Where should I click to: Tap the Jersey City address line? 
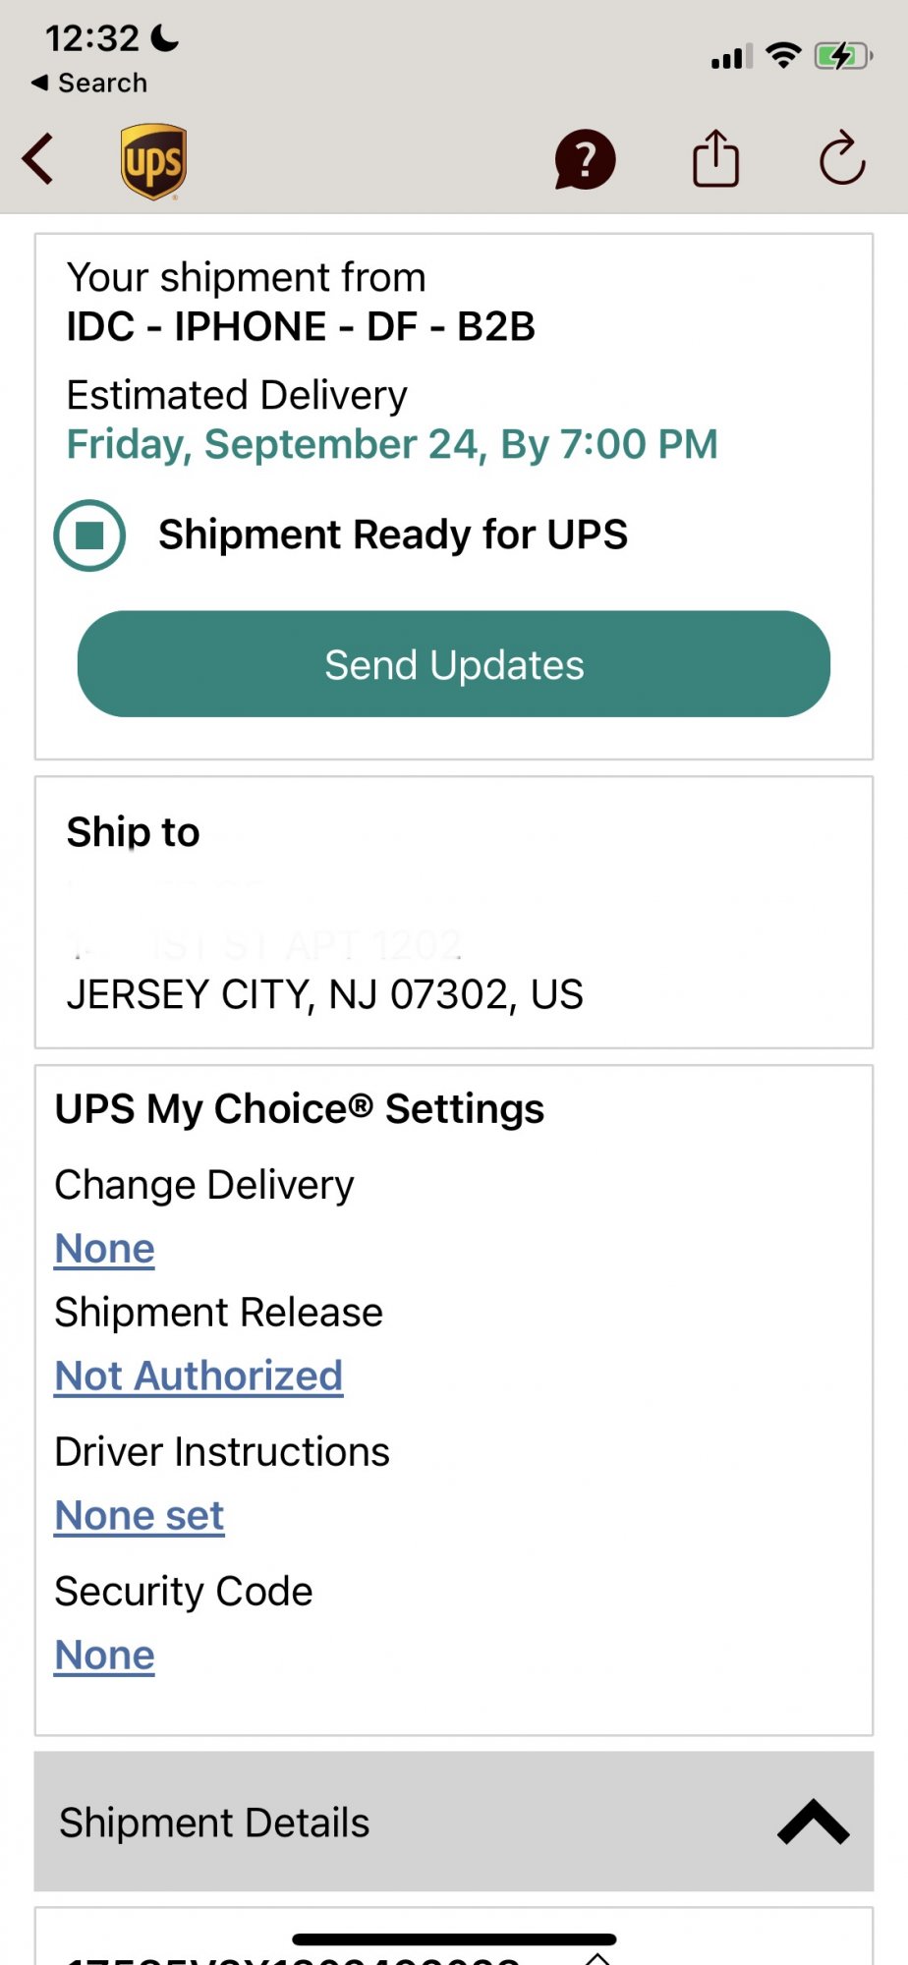point(324,994)
